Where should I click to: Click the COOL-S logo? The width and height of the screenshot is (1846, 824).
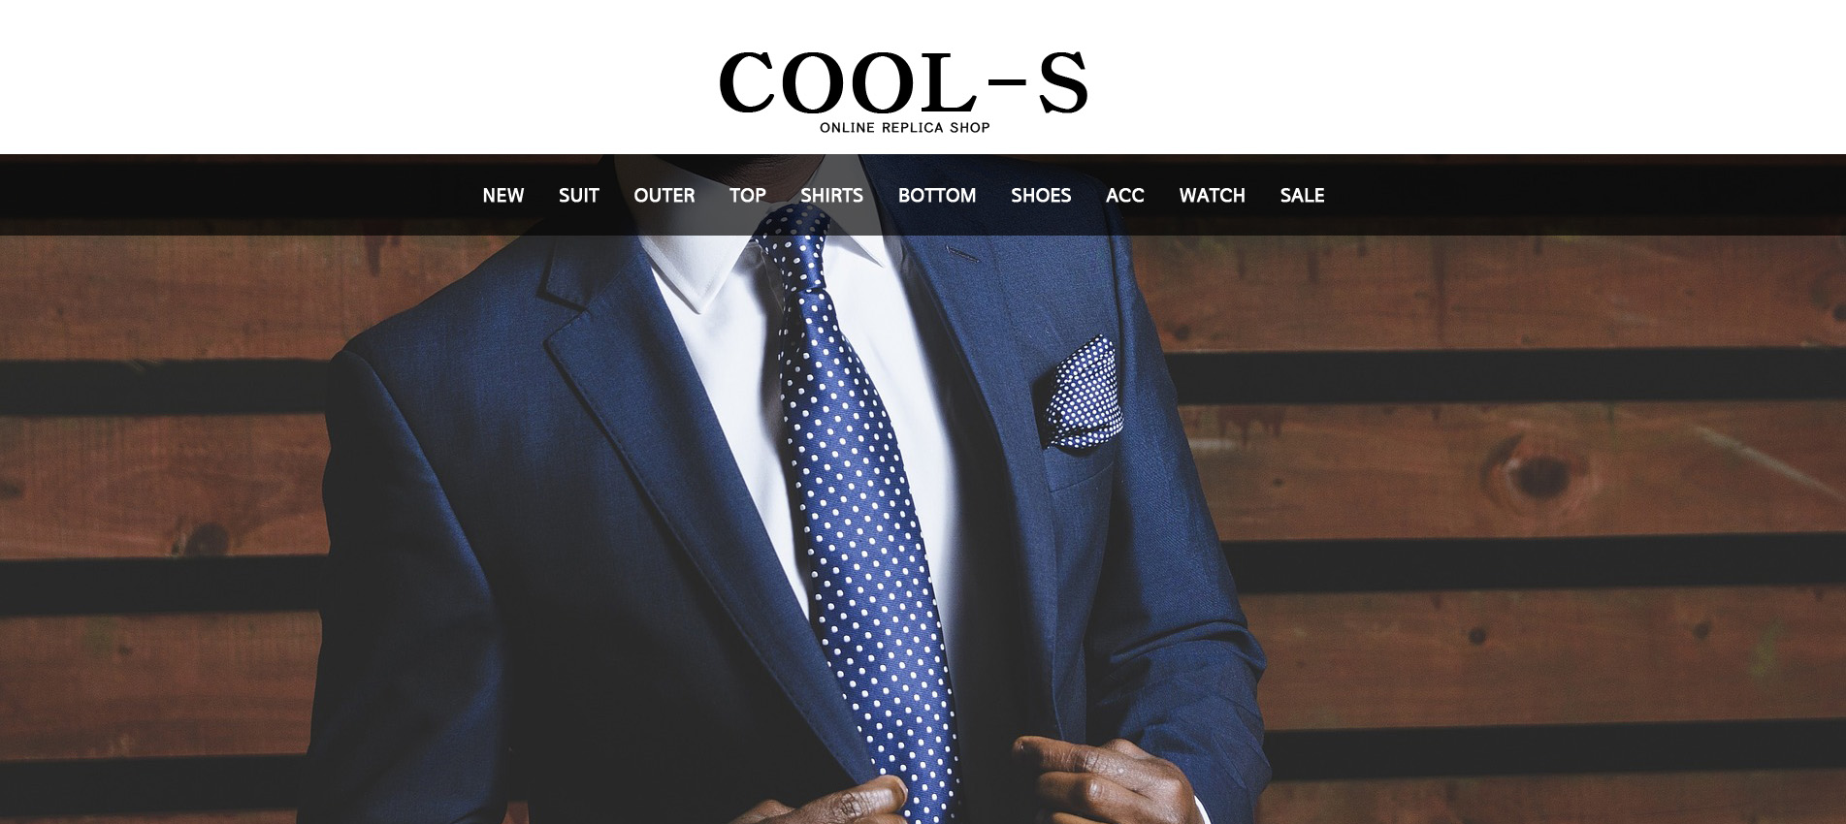(x=903, y=82)
